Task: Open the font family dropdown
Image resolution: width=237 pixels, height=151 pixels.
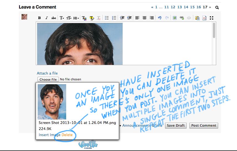Action: [x=62, y=18]
